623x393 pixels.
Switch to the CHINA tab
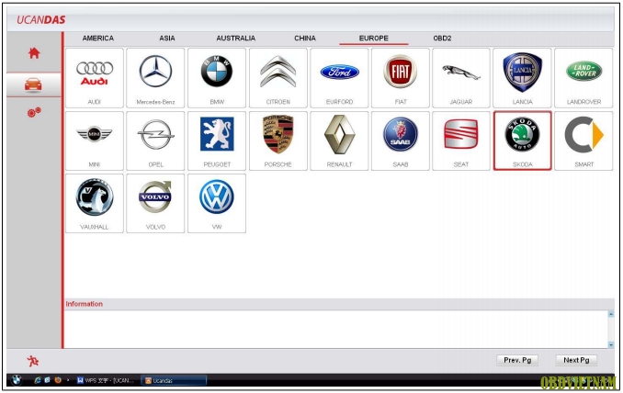305,39
